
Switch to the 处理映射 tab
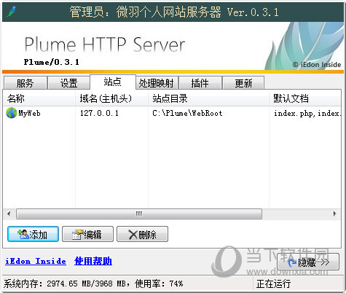point(157,83)
